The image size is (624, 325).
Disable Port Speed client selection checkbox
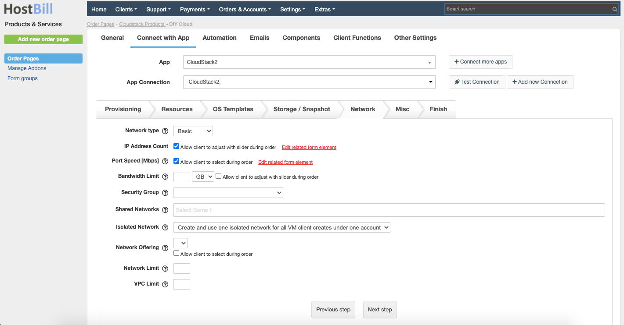176,161
